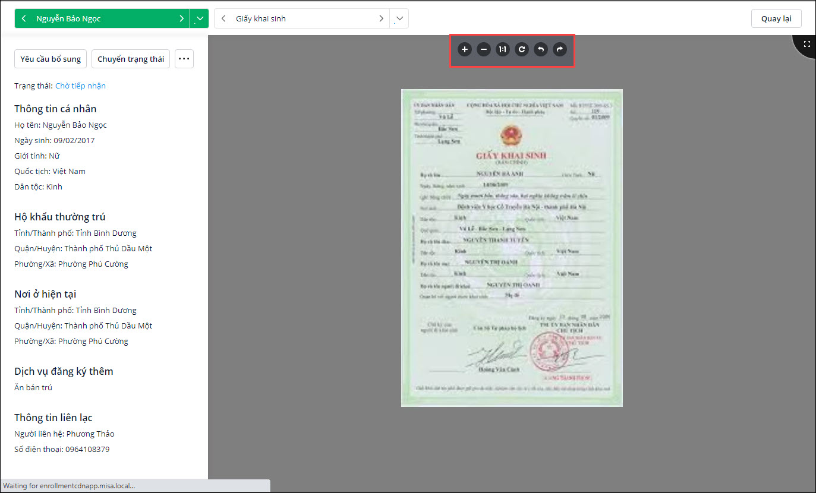Click the "Trạng thái:" label
Image resolution: width=816 pixels, height=493 pixels.
[x=33, y=86]
